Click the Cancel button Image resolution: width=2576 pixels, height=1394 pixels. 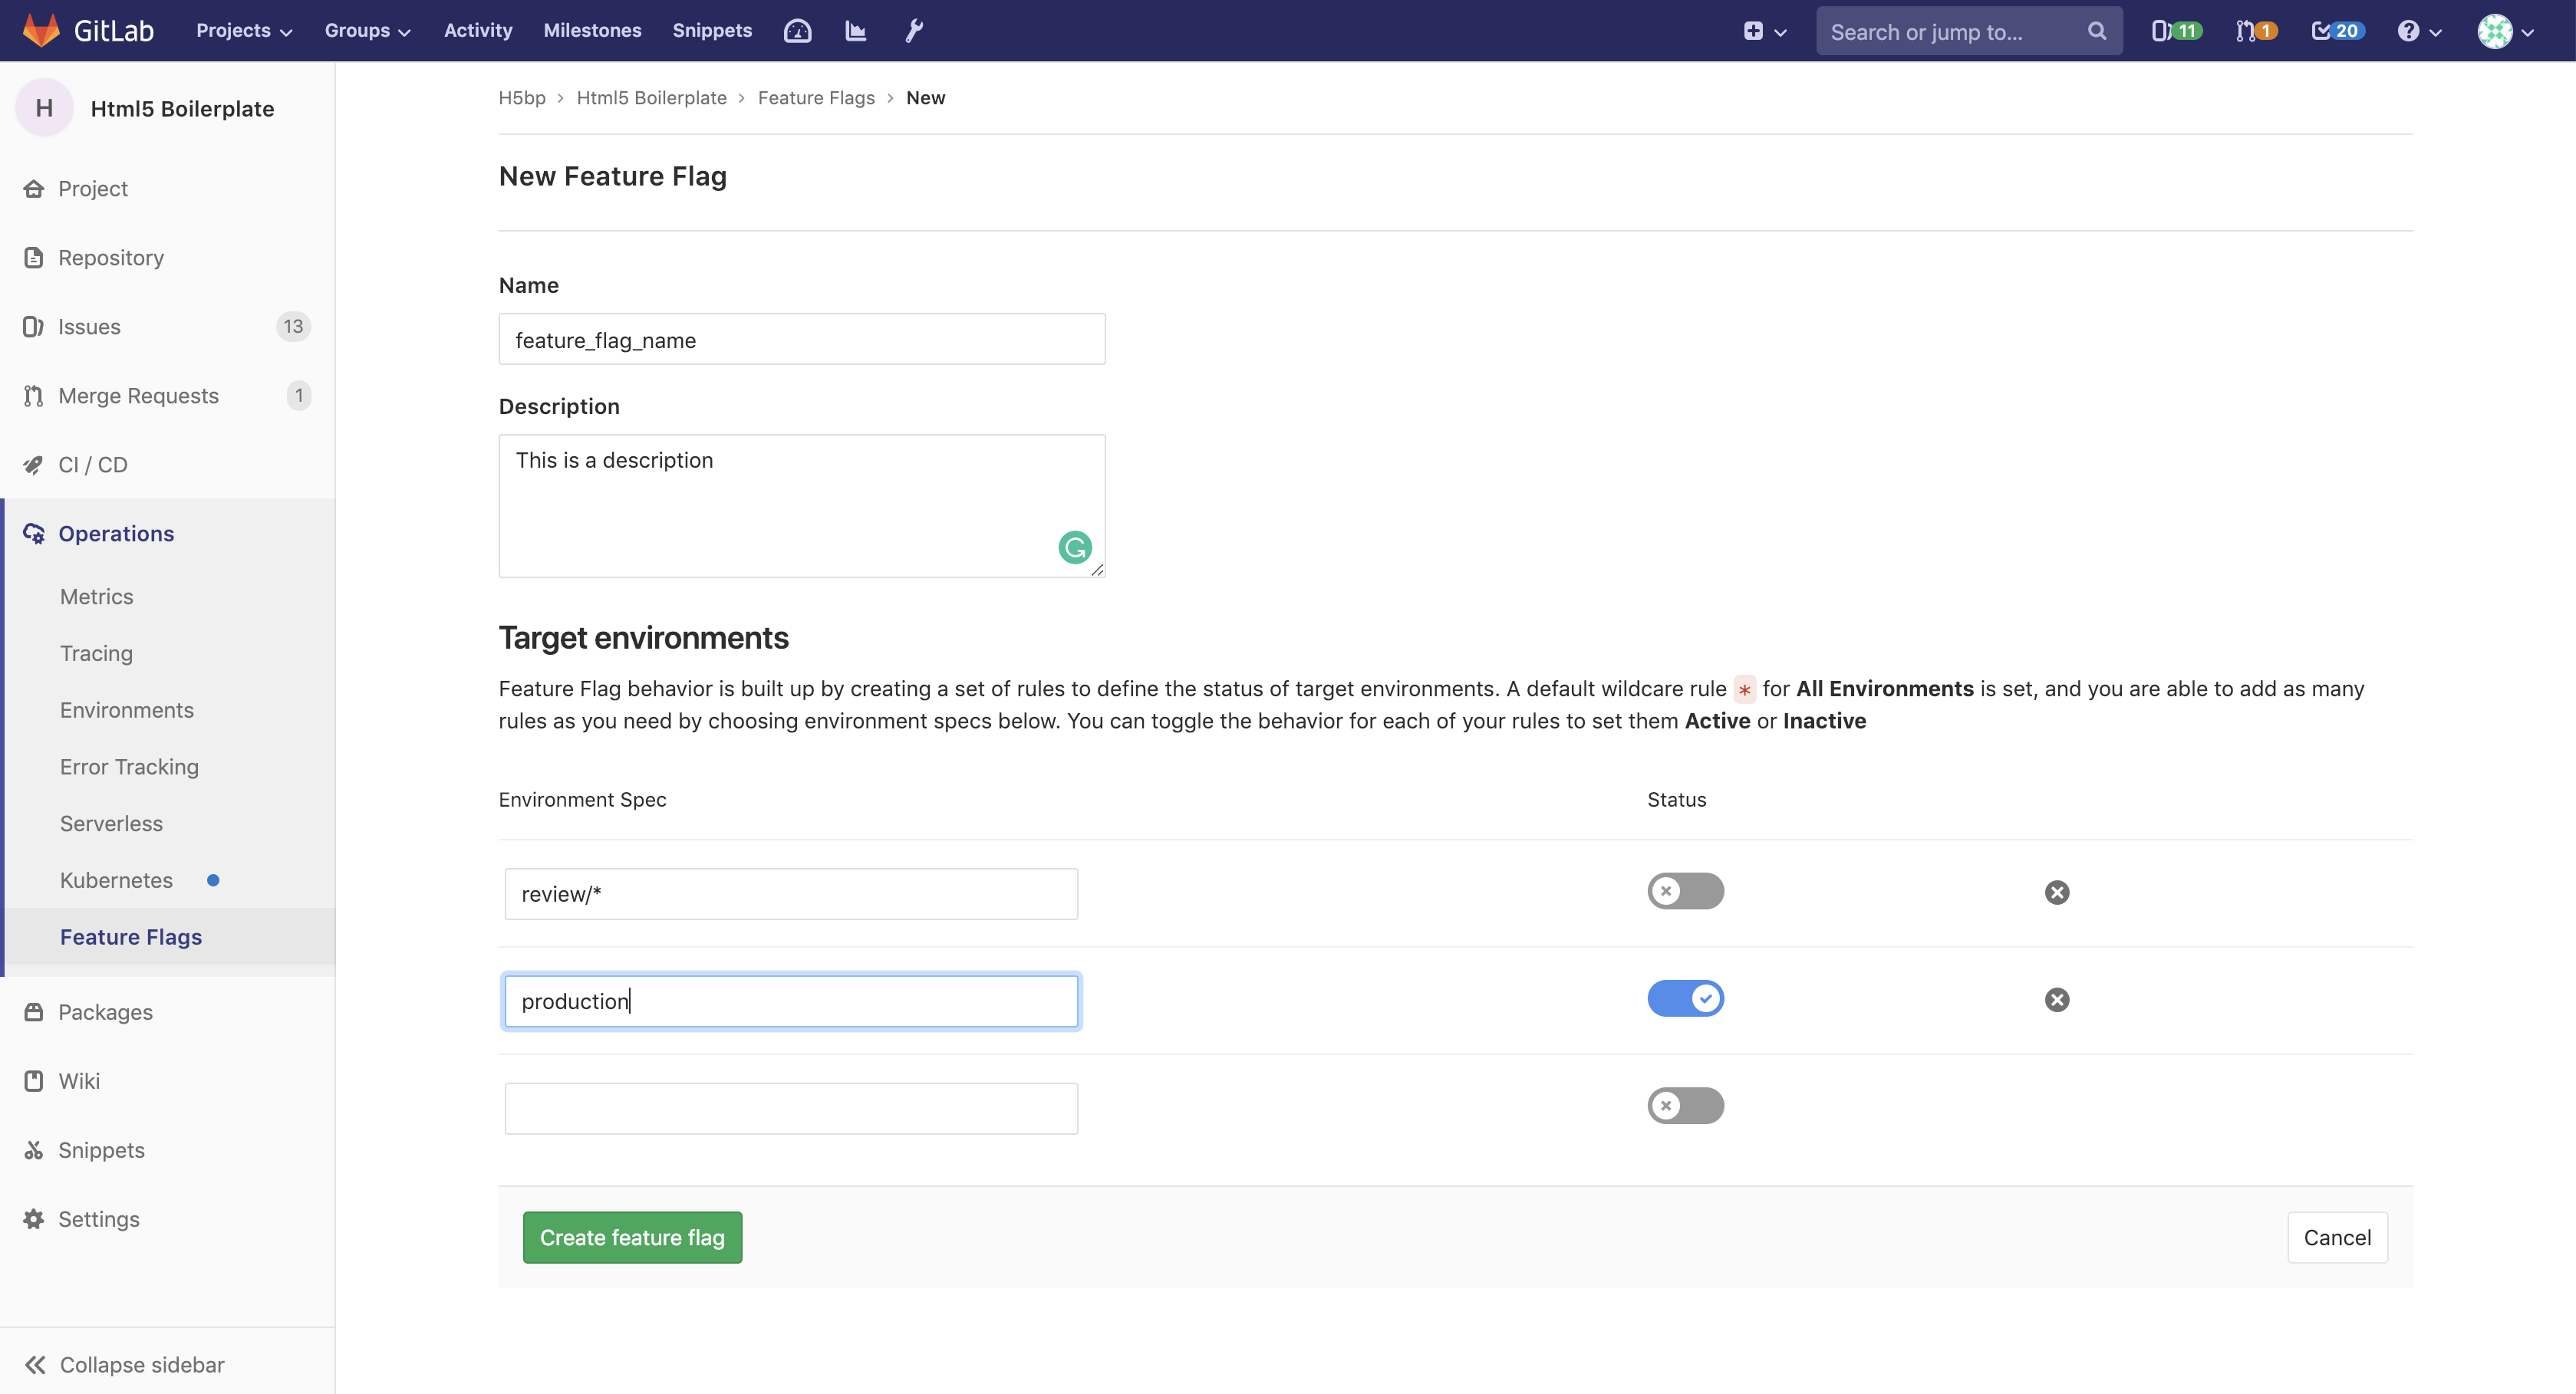(2337, 1236)
